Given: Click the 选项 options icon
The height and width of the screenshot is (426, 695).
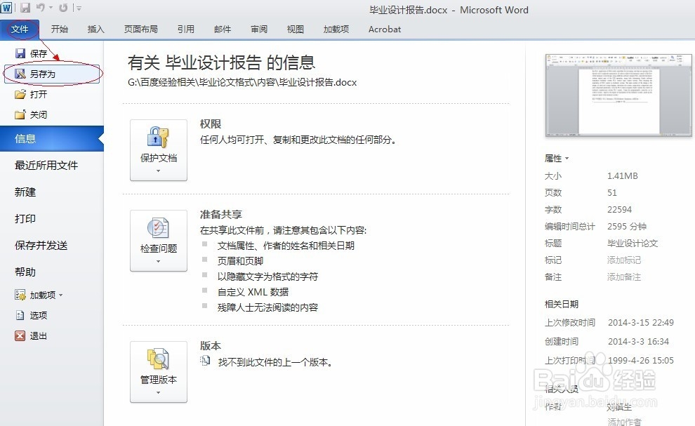Looking at the screenshot, I should [20, 315].
